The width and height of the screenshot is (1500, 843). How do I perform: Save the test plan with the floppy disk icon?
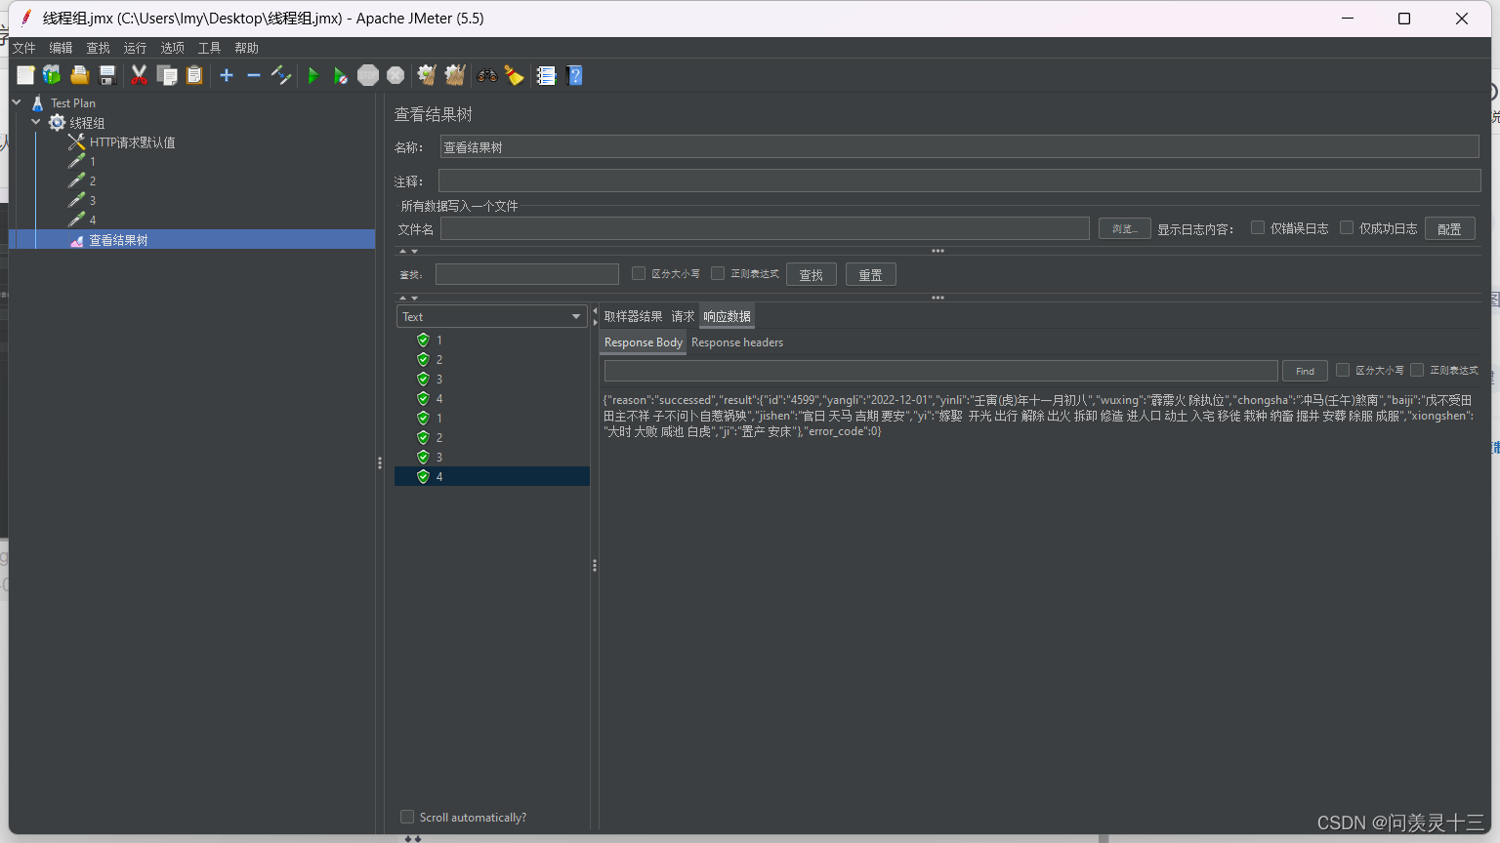click(x=107, y=75)
